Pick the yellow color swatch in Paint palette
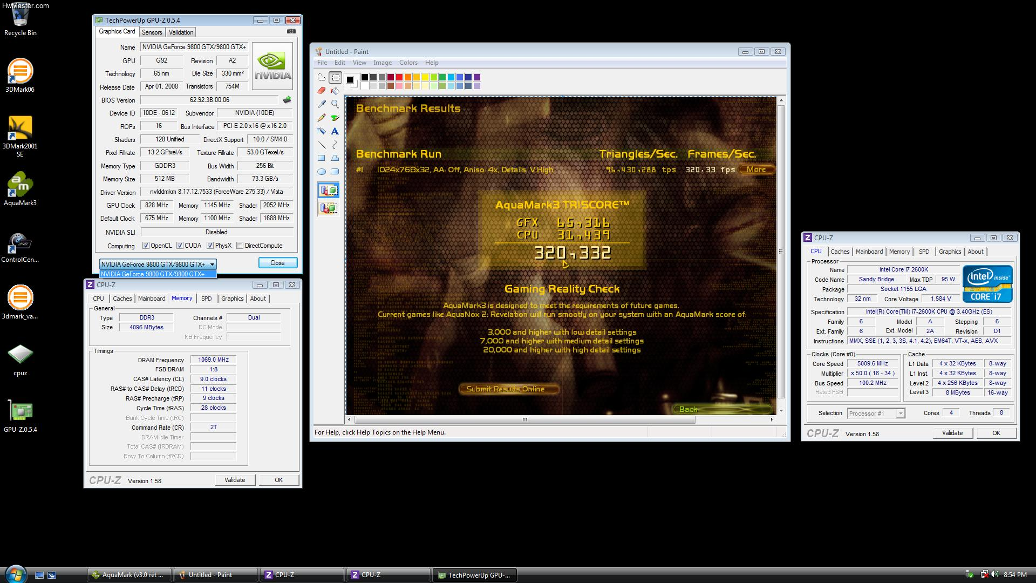This screenshot has width=1036, height=583. [425, 77]
